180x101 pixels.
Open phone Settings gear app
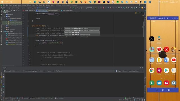click(174, 83)
